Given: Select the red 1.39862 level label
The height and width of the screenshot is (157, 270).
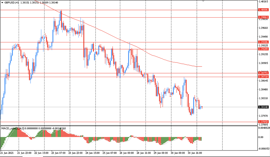Looking at the screenshot, I should click(x=264, y=17).
